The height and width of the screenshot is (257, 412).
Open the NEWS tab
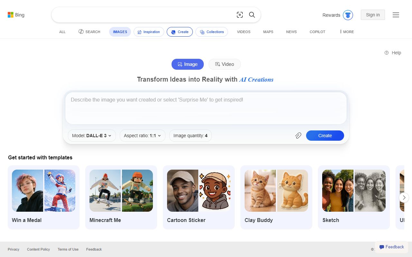pyautogui.click(x=291, y=32)
